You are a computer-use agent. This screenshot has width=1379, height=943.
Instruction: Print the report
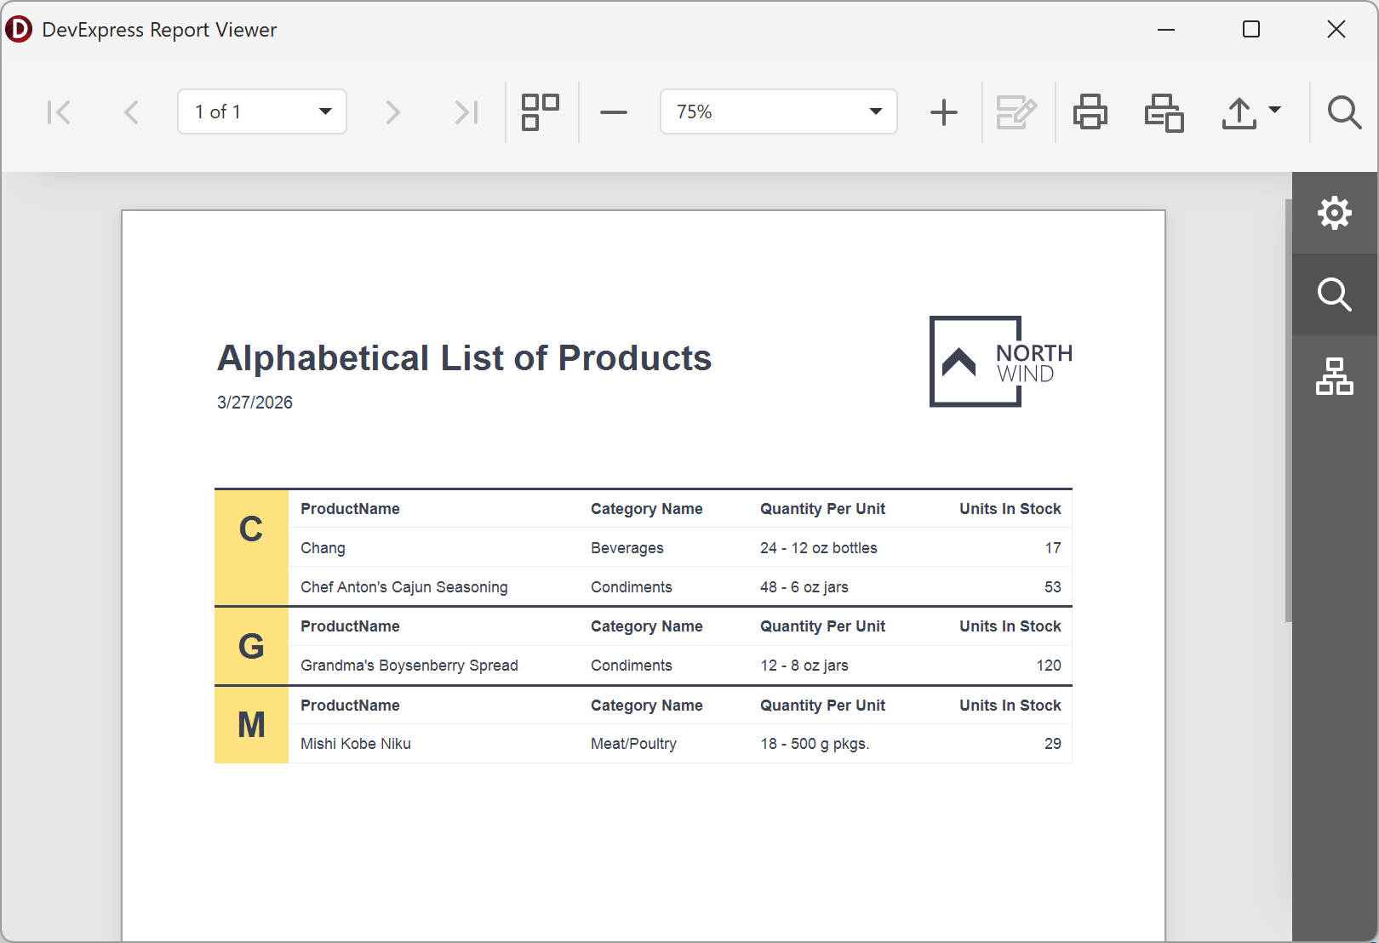coord(1090,112)
